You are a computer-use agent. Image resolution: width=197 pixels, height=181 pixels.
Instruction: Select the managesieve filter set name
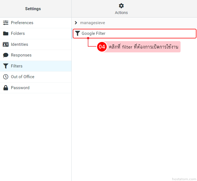[x=92, y=23]
